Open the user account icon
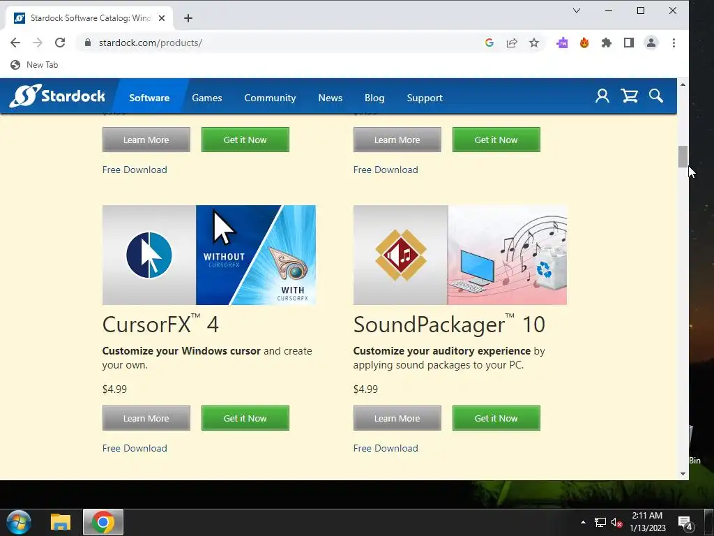The height and width of the screenshot is (536, 714). coord(602,96)
